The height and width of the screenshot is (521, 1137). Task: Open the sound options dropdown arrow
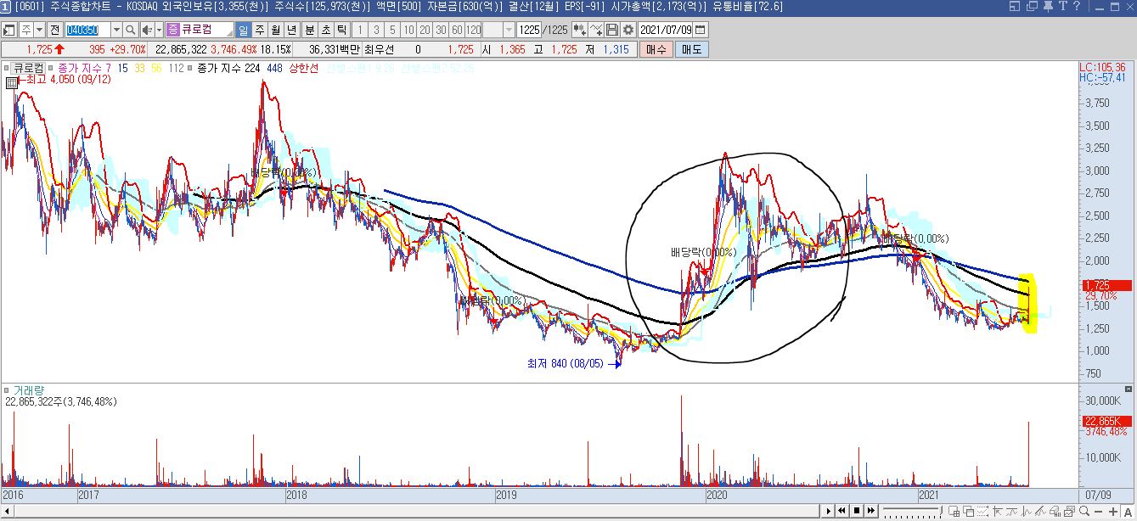click(159, 30)
